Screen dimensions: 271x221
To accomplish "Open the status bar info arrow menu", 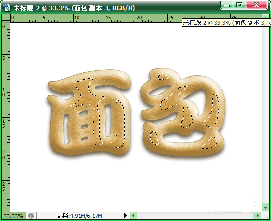I will [126, 216].
